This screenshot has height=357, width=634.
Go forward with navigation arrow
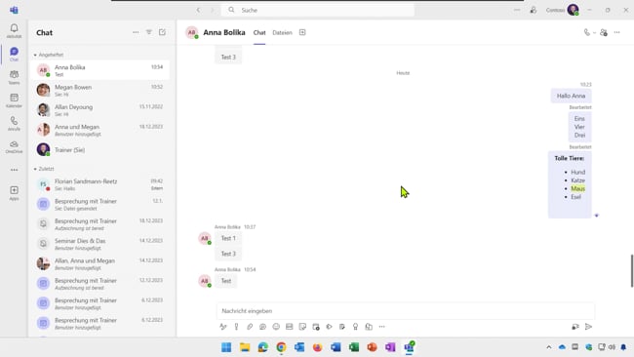(x=212, y=10)
